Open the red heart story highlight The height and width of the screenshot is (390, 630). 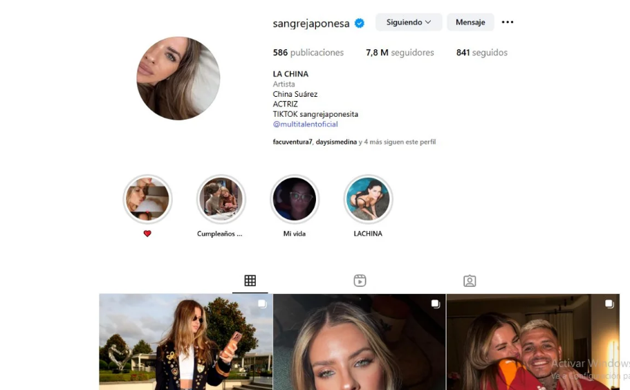pyautogui.click(x=147, y=199)
